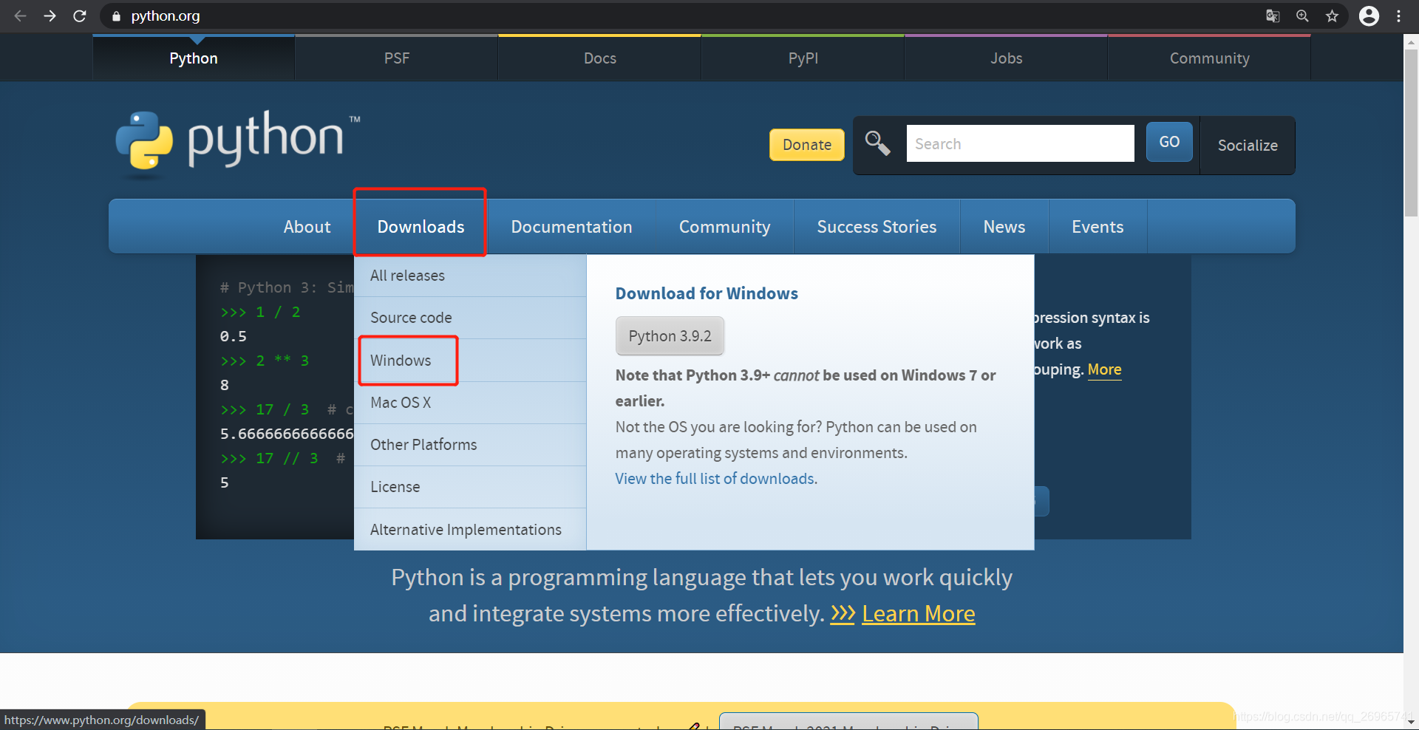1419x730 pixels.
Task: Open View the full list of downloads link
Action: click(x=715, y=479)
